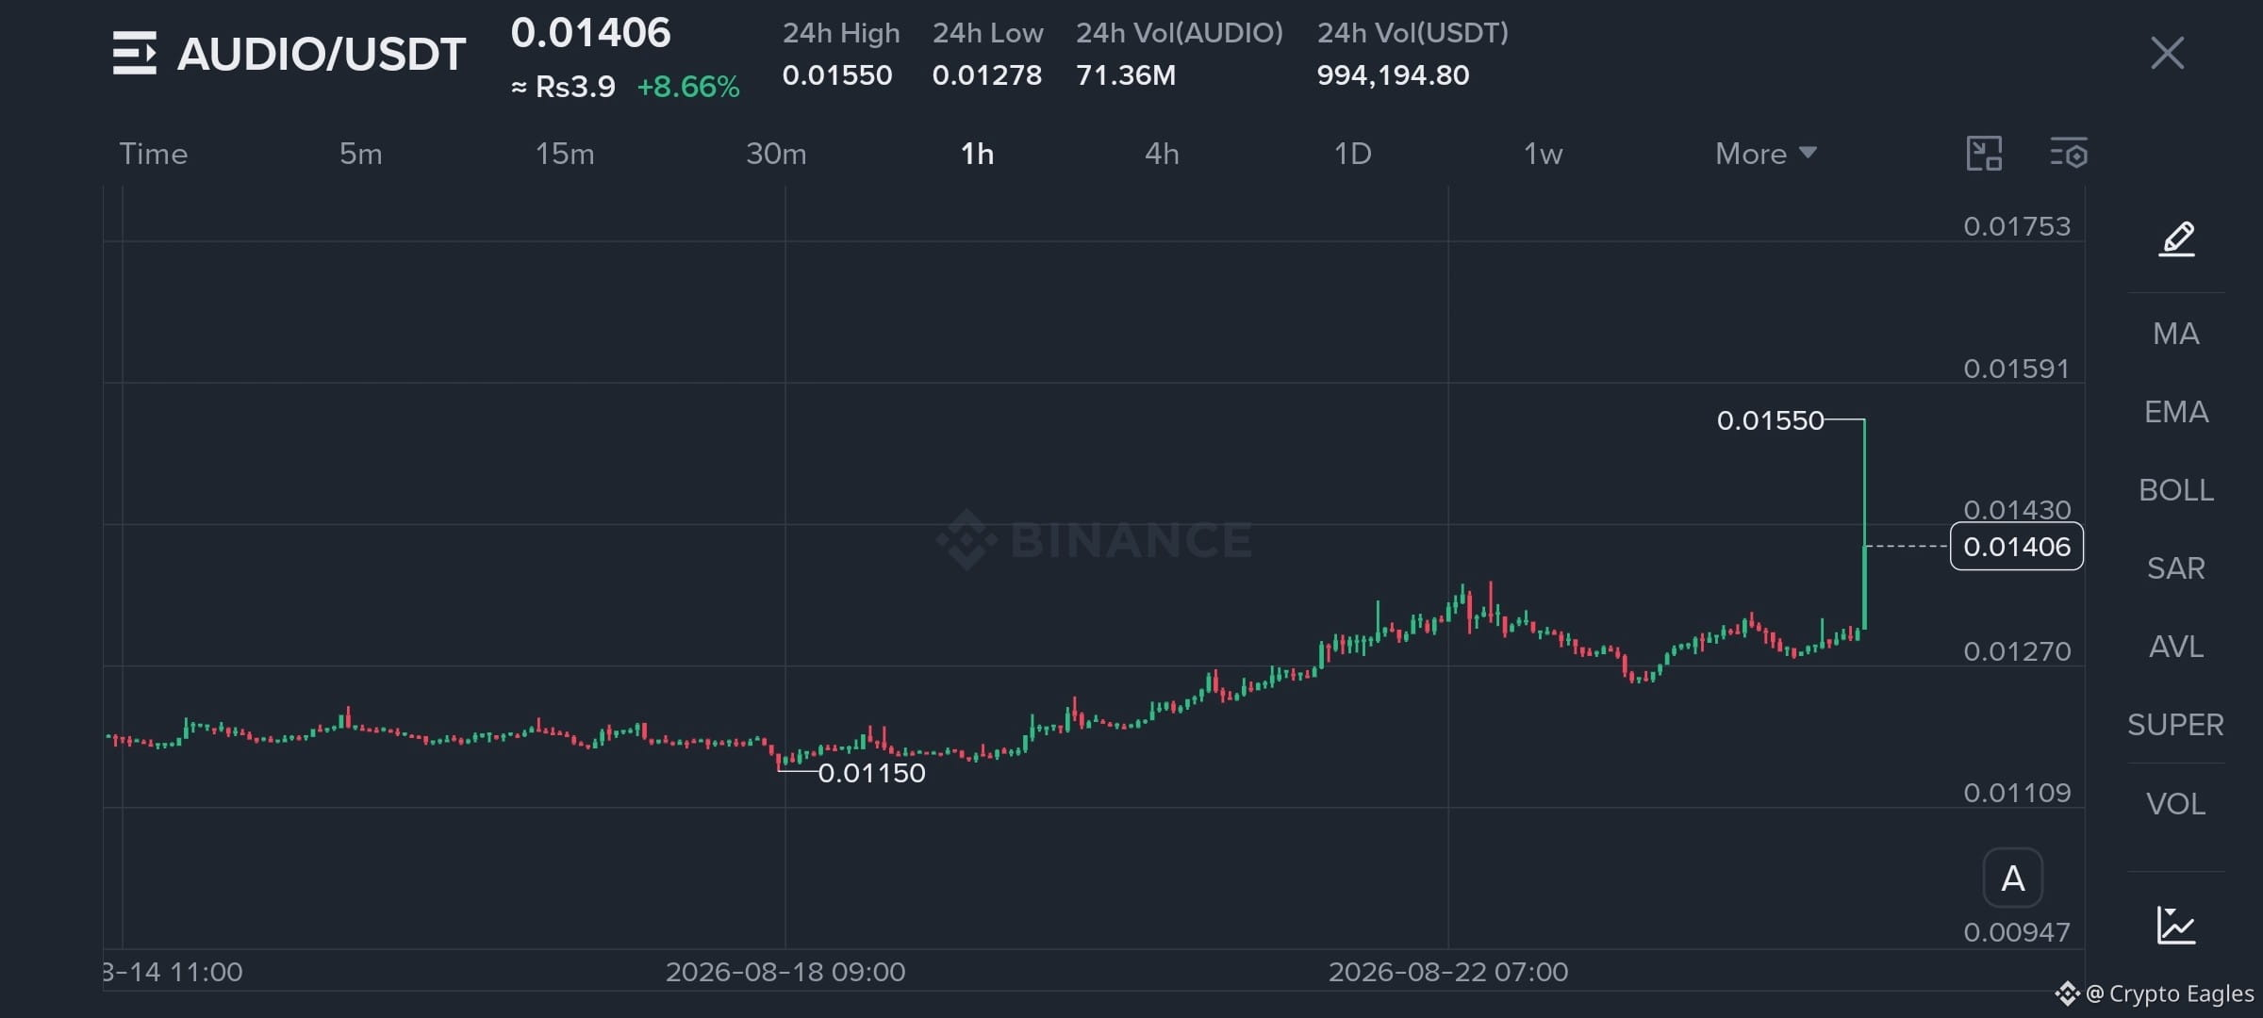Select the 15m interval
The width and height of the screenshot is (2263, 1018).
point(565,154)
